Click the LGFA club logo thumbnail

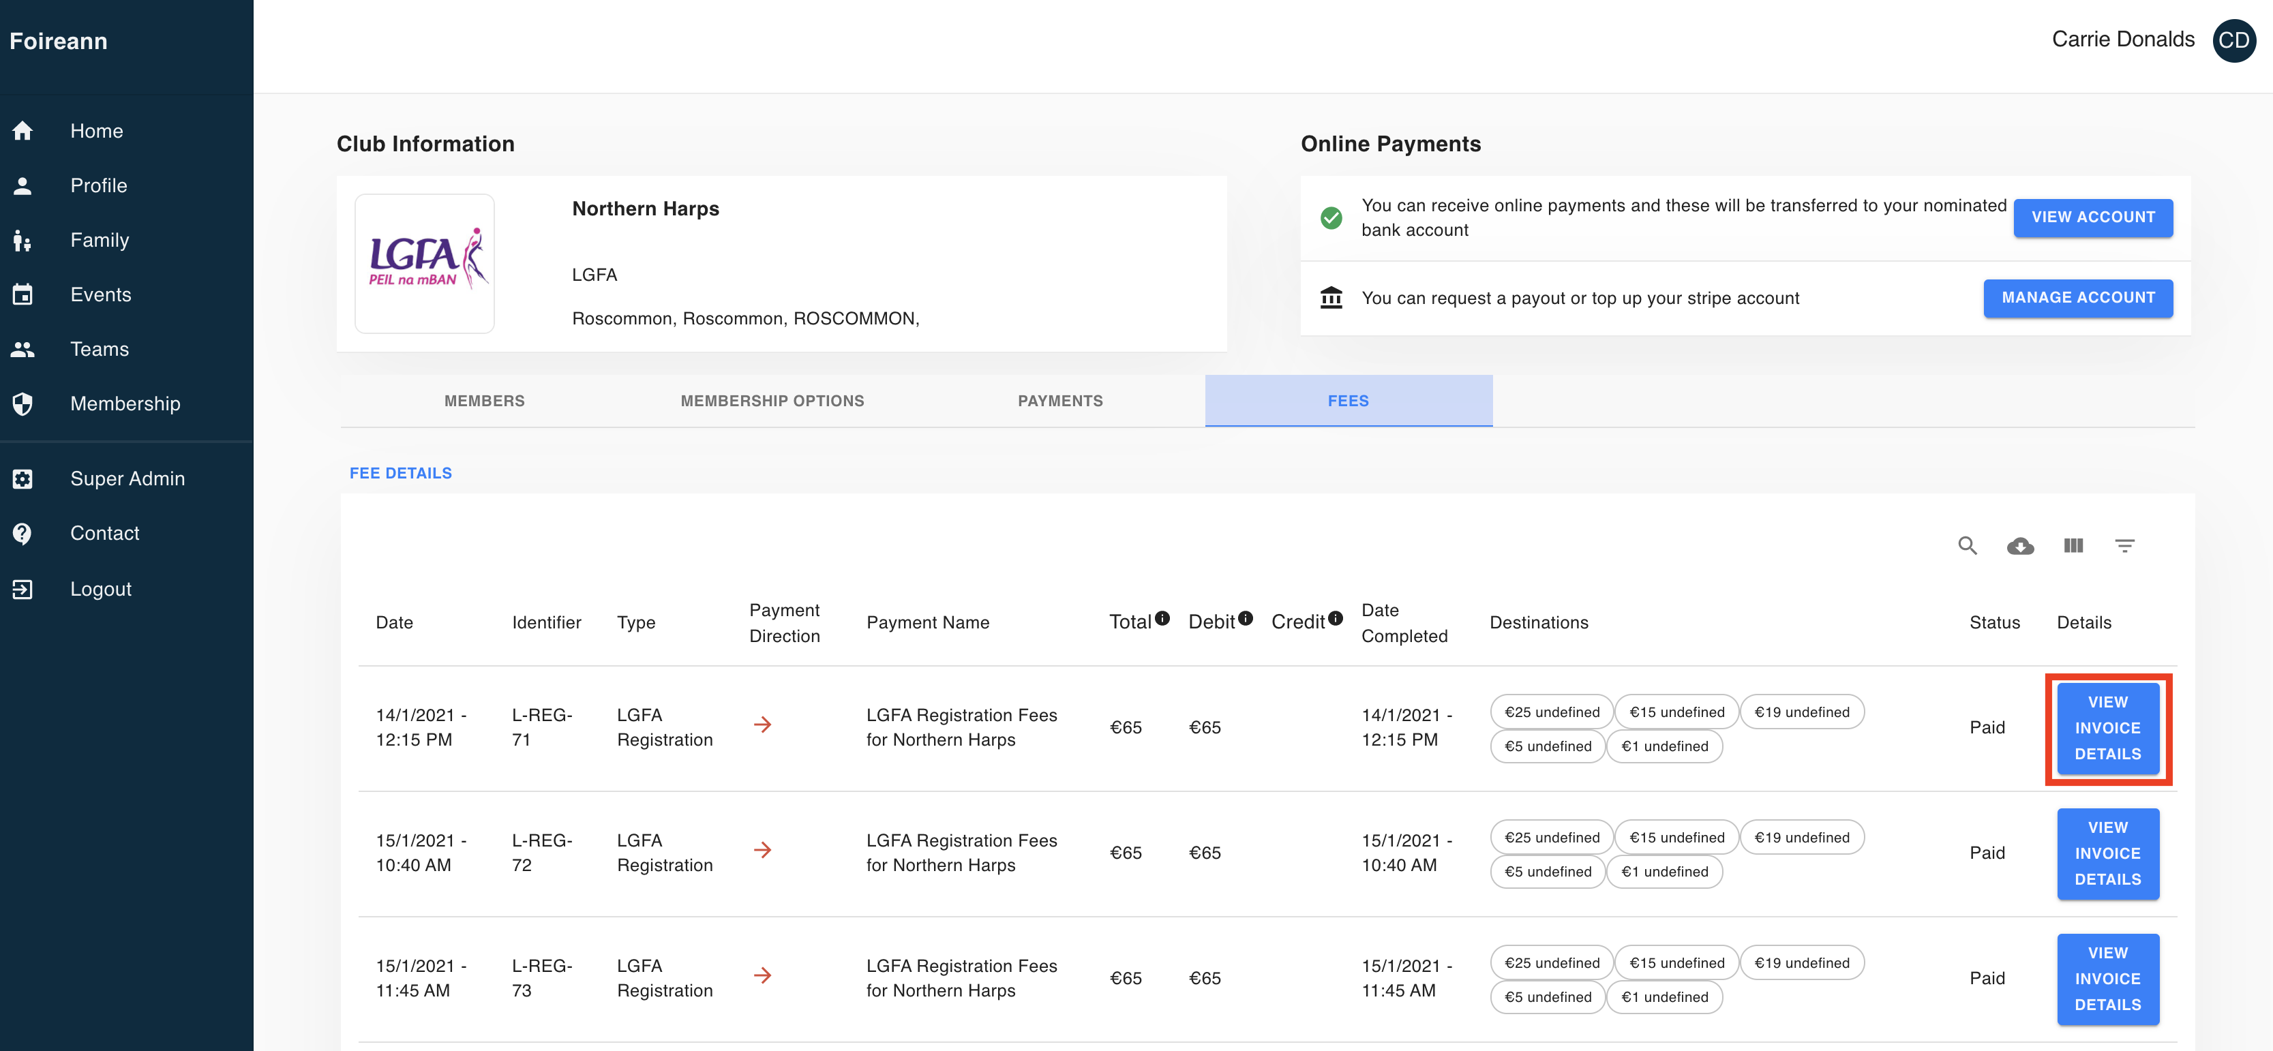(425, 264)
